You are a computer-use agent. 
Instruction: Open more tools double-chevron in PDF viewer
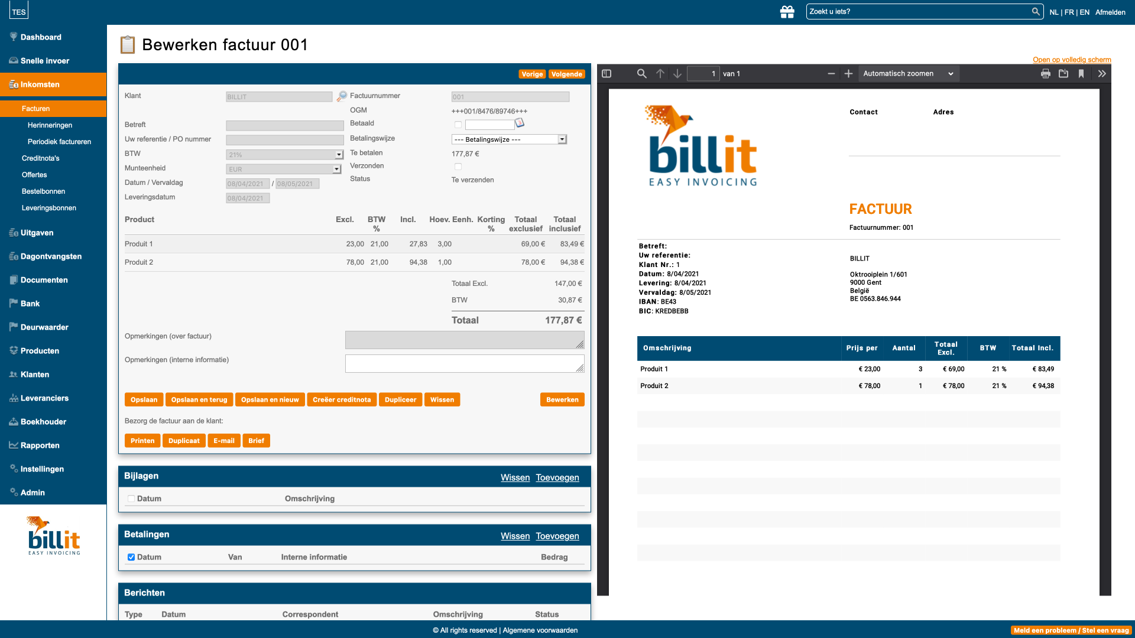pos(1102,74)
